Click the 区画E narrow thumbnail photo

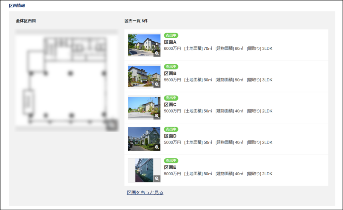[x=144, y=170]
